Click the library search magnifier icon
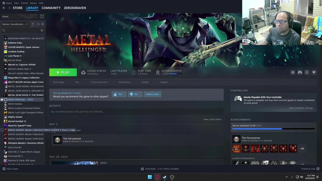The height and width of the screenshot is (181, 322). coord(4,30)
